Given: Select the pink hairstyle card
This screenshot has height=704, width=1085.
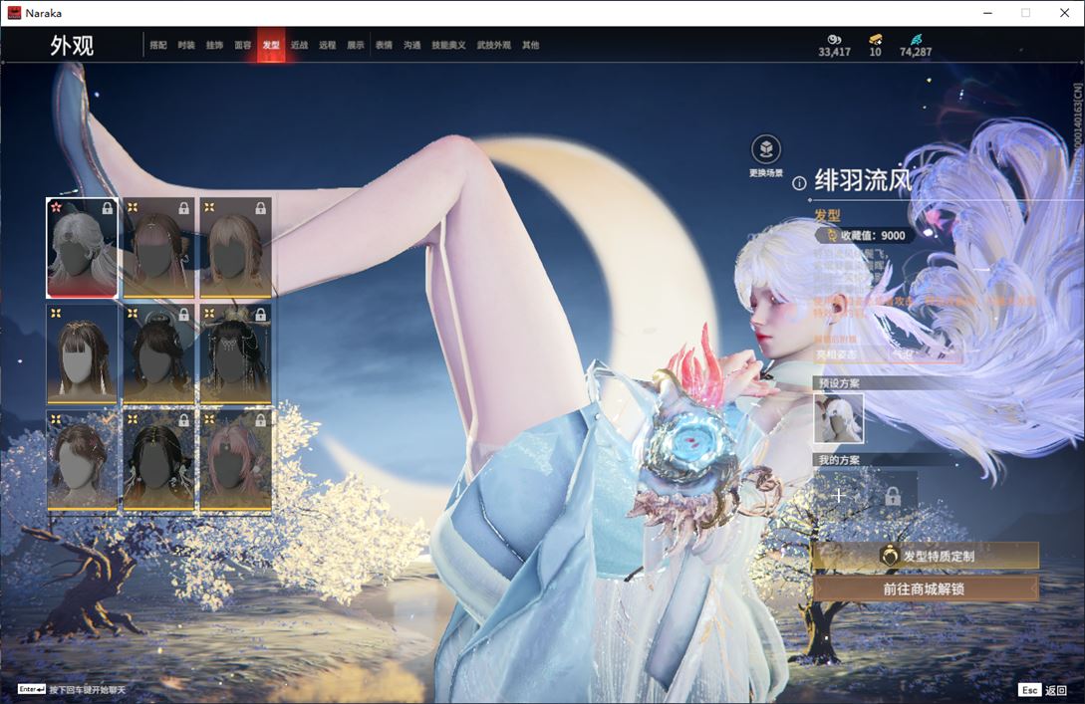Looking at the screenshot, I should click(235, 461).
